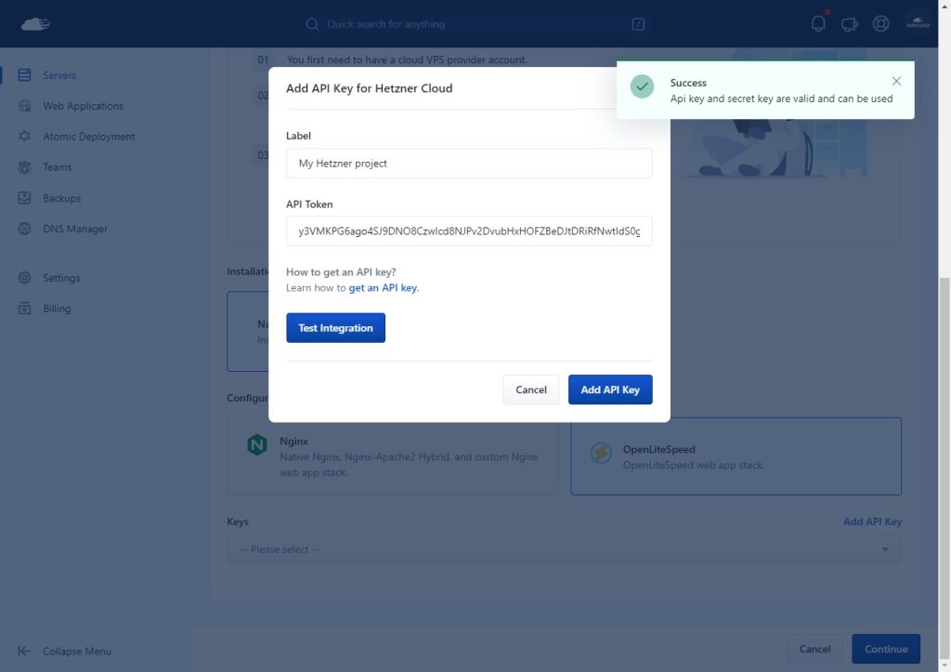Image resolution: width=951 pixels, height=672 pixels.
Task: Click the Test Integration button
Action: coord(335,328)
